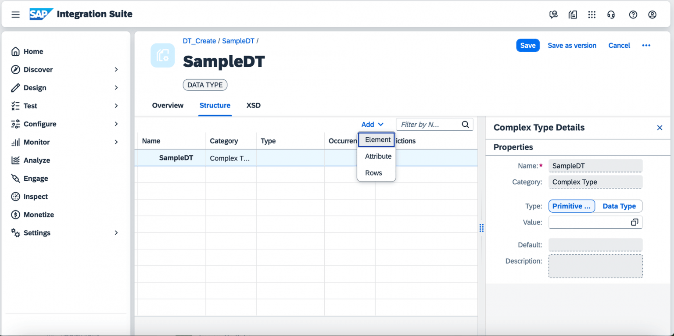Viewport: 674px width, 336px height.
Task: Open the product switcher grid icon
Action: [592, 14]
